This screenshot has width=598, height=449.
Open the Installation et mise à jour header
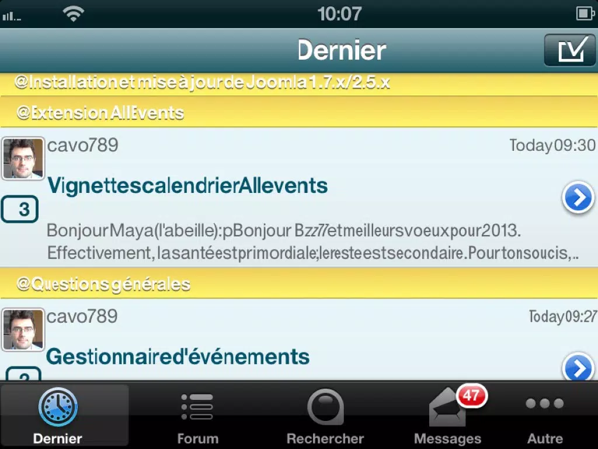point(299,84)
